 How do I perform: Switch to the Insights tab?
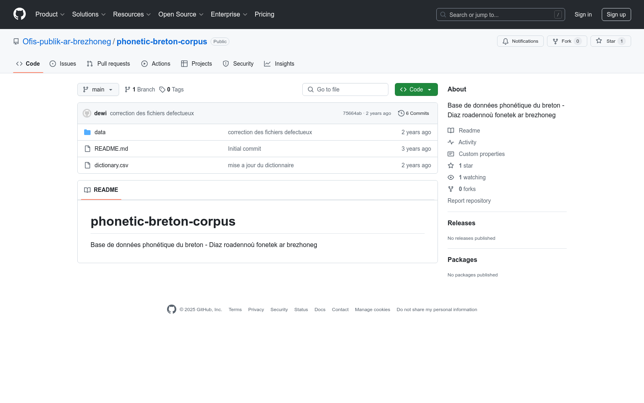coord(279,64)
